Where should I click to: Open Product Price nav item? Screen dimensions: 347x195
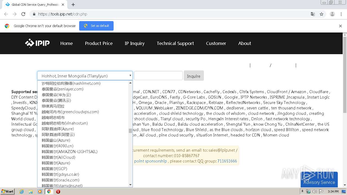tap(99, 43)
